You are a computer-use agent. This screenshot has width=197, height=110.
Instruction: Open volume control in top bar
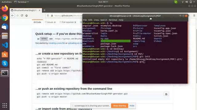(x=187, y=2)
